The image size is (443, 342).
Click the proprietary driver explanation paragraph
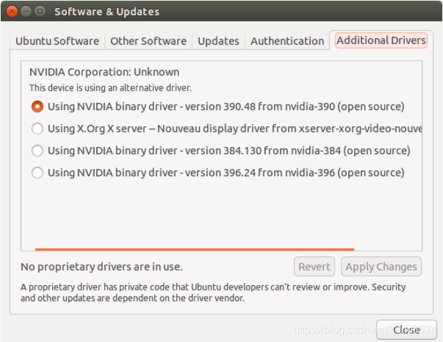[213, 293]
